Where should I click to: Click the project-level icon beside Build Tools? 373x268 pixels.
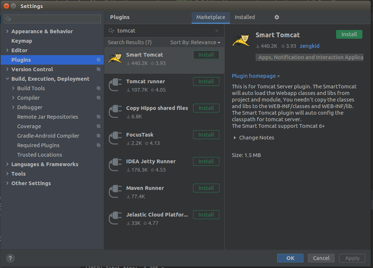pyautogui.click(x=98, y=88)
